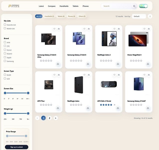Filter by AYN brand
159x150 pixels.
coord(5,42)
